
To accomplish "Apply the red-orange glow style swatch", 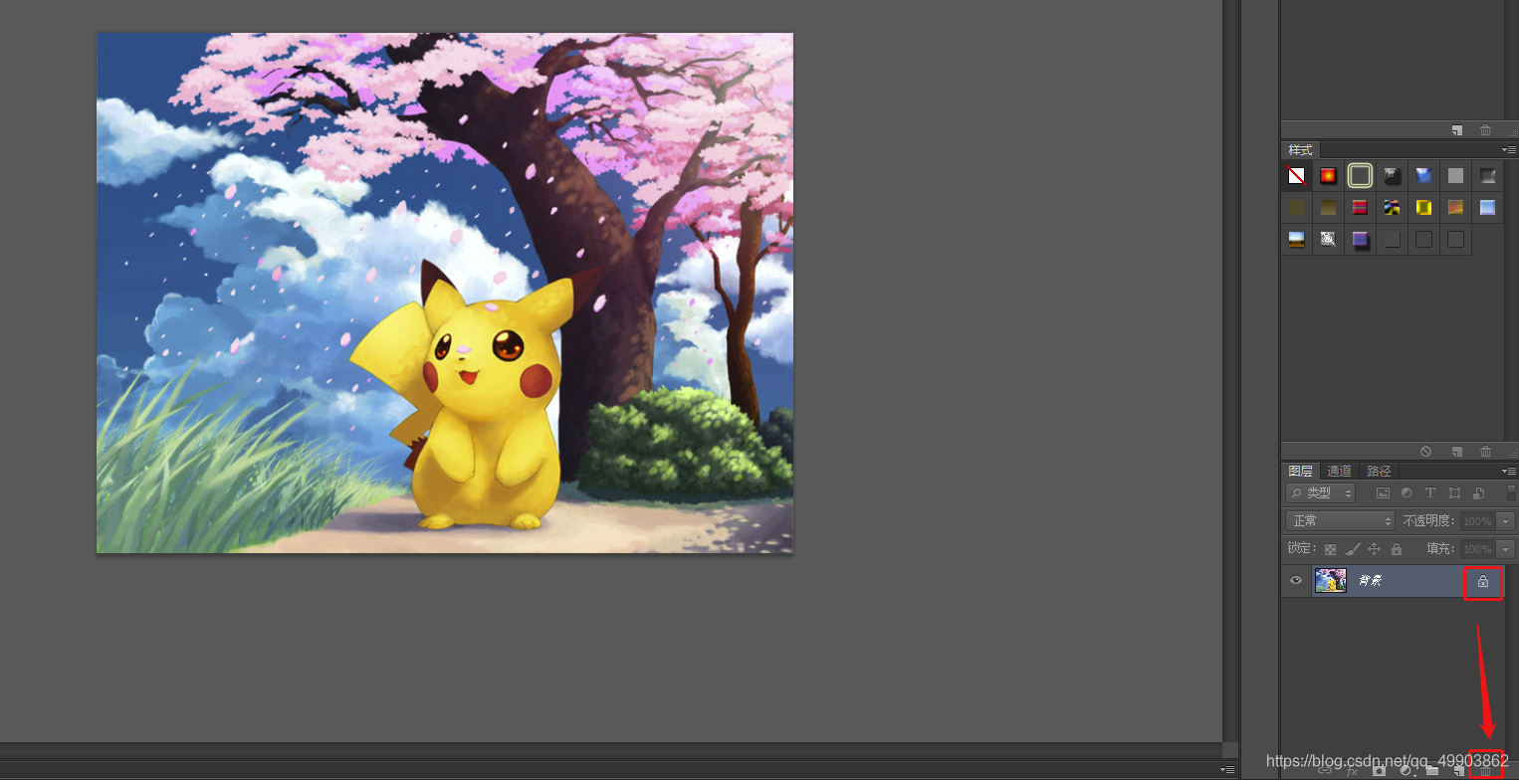I will pyautogui.click(x=1328, y=176).
